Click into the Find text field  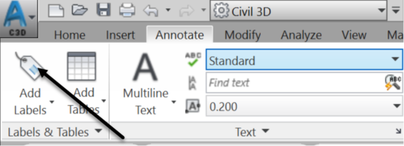295,83
